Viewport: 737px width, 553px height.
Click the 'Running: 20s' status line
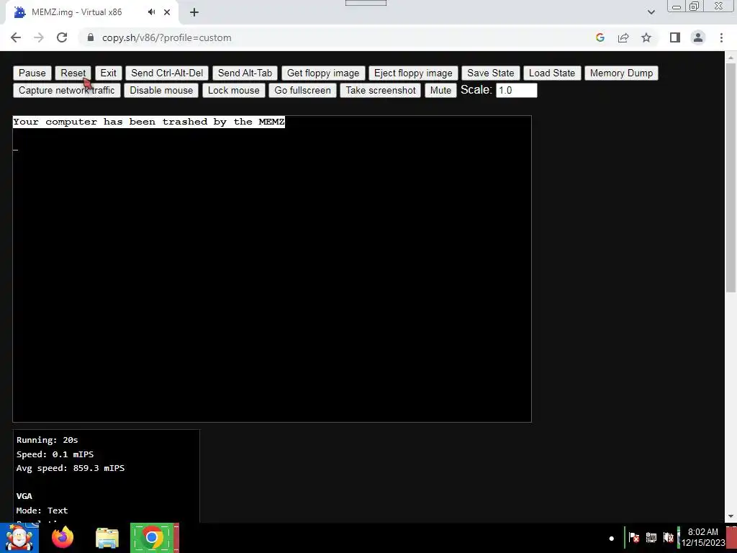(x=47, y=440)
